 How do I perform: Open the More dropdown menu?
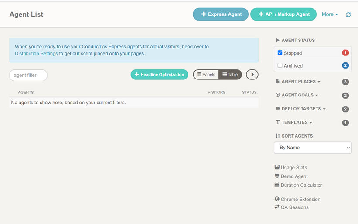[x=330, y=14]
